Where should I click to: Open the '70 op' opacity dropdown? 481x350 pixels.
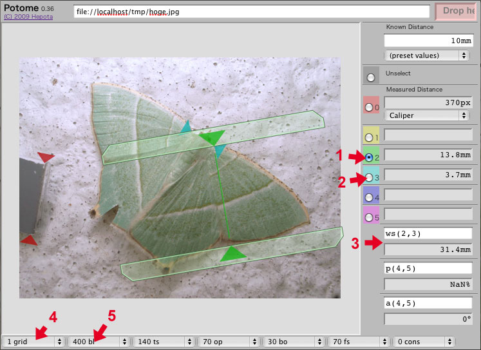tap(229, 342)
